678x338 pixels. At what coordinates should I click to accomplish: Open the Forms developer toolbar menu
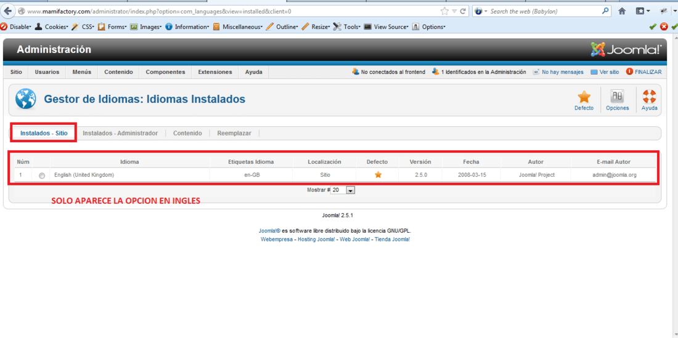pos(112,26)
